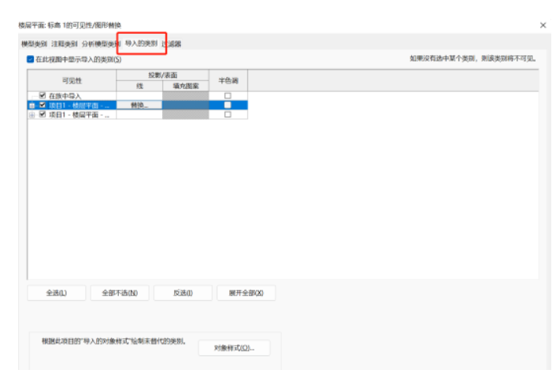Click the 填充图案 column header
Screen dimensions: 556x381
[186, 86]
